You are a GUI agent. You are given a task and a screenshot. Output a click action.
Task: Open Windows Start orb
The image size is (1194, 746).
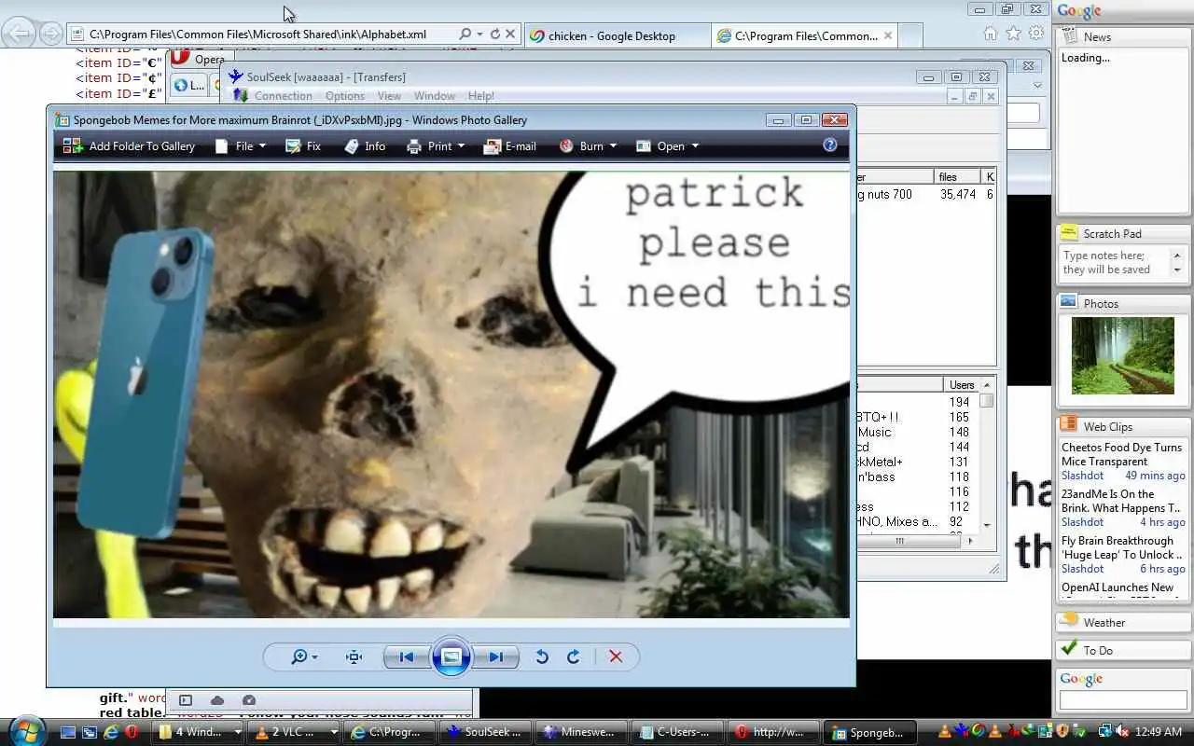(25, 731)
